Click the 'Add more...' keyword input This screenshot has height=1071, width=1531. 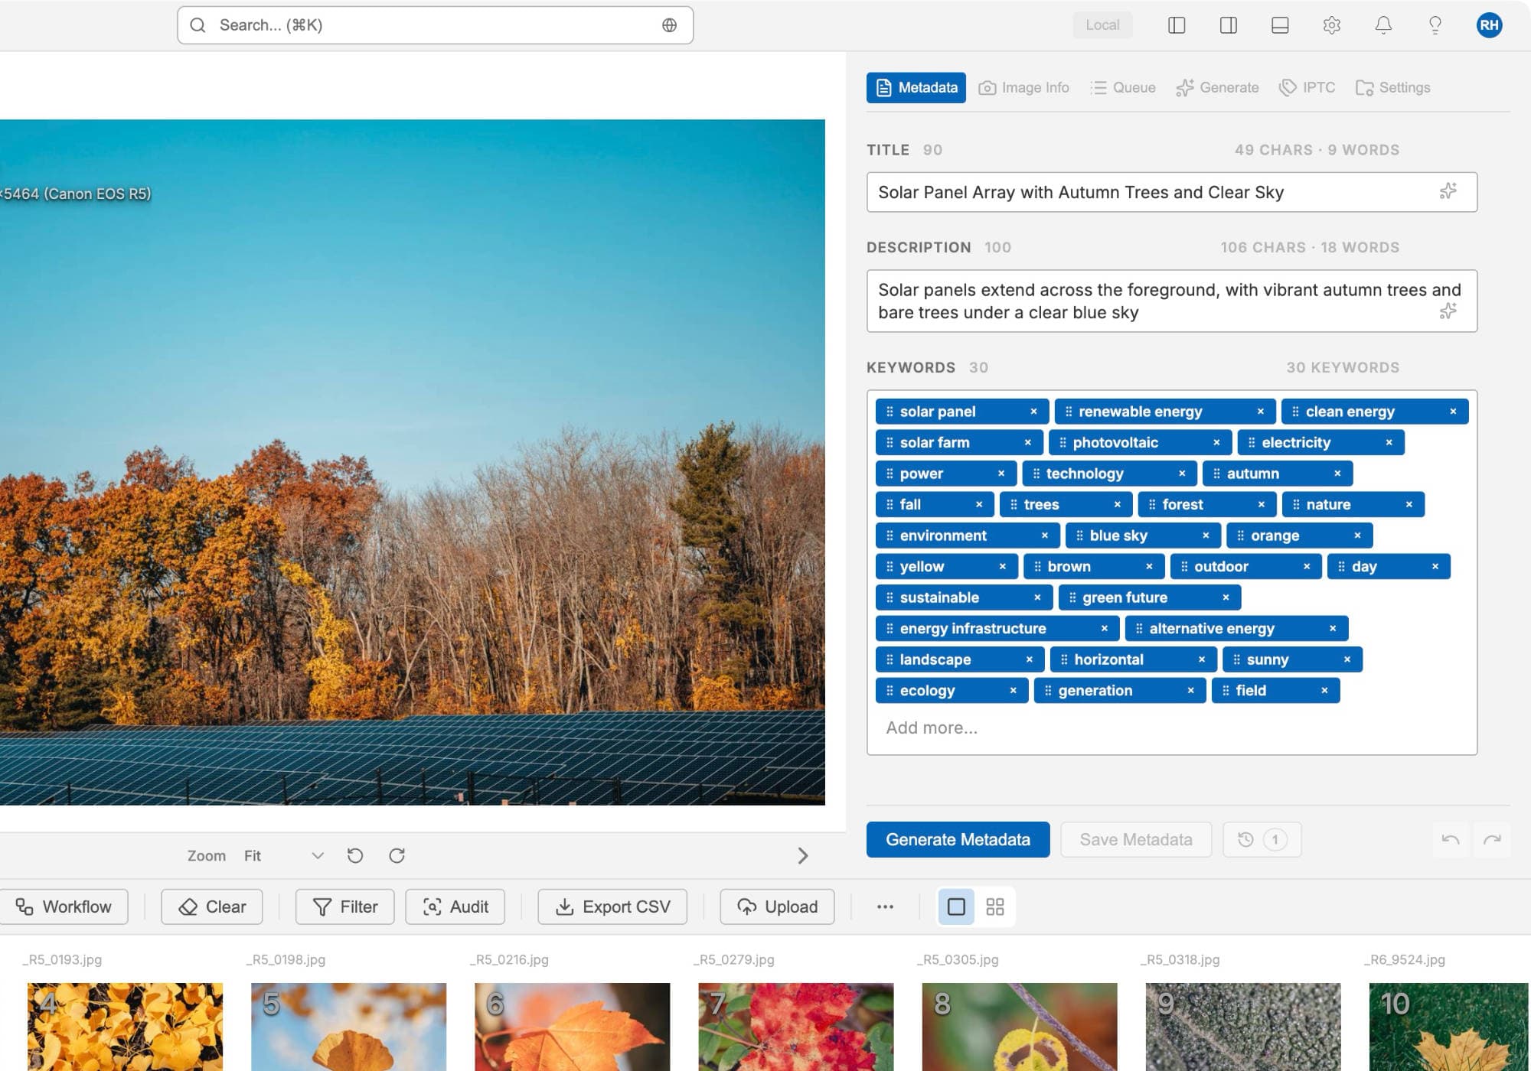click(x=932, y=728)
